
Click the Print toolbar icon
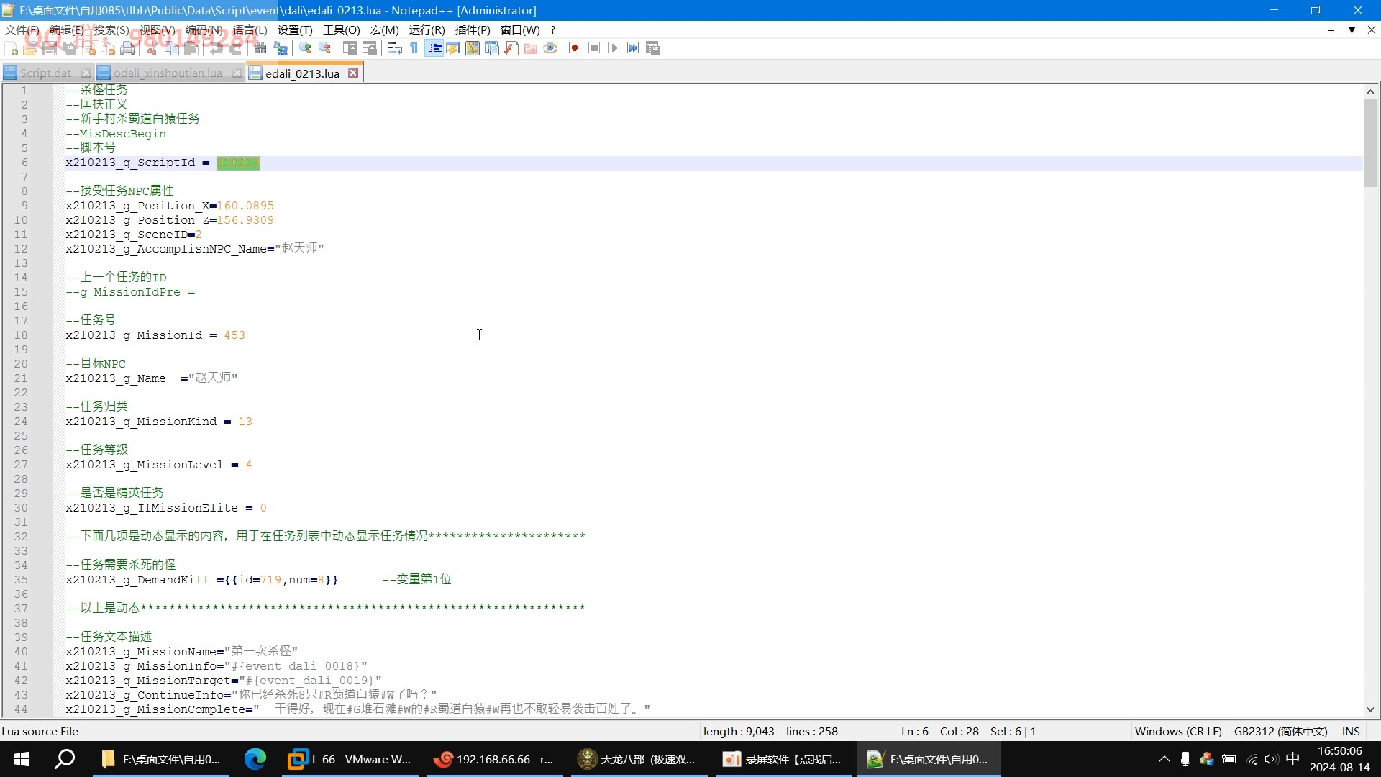coord(128,48)
